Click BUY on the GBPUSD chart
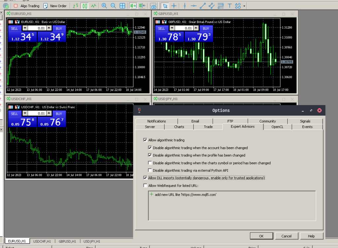338x248 pixels. [x=206, y=28]
